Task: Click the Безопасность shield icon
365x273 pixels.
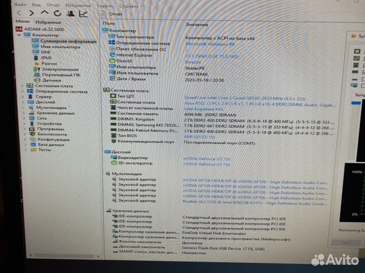Action: click(32, 134)
